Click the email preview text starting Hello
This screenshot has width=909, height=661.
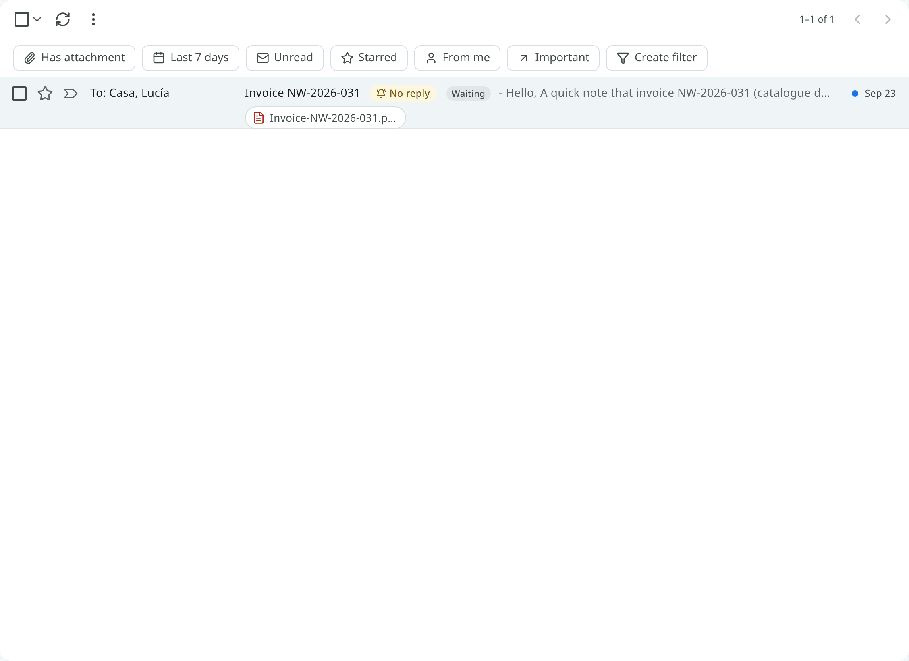point(664,93)
